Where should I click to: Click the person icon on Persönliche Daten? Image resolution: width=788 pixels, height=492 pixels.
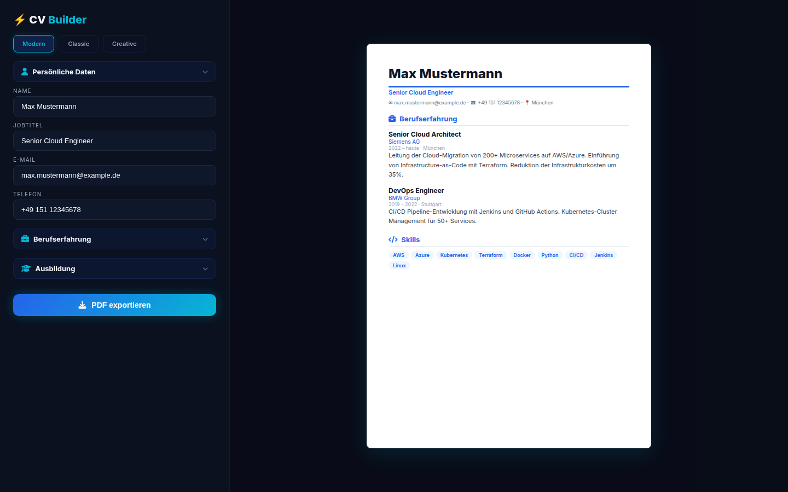point(25,71)
